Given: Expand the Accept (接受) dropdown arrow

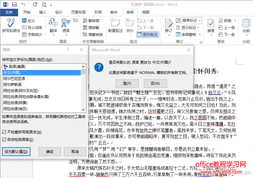Looking at the screenshot, I should pos(211,35).
